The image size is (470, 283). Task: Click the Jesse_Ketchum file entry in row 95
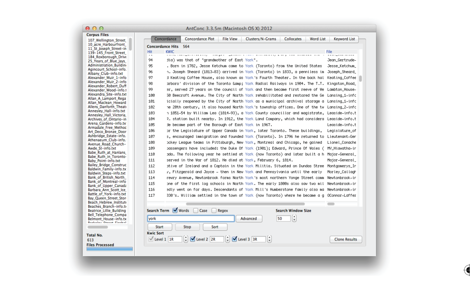click(342, 66)
